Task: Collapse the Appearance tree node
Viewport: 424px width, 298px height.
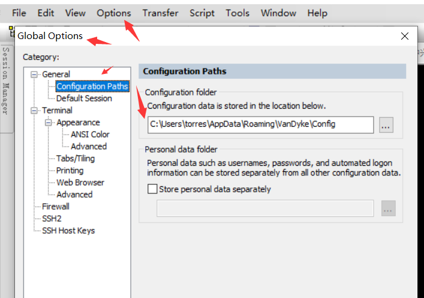Action: (x=49, y=123)
